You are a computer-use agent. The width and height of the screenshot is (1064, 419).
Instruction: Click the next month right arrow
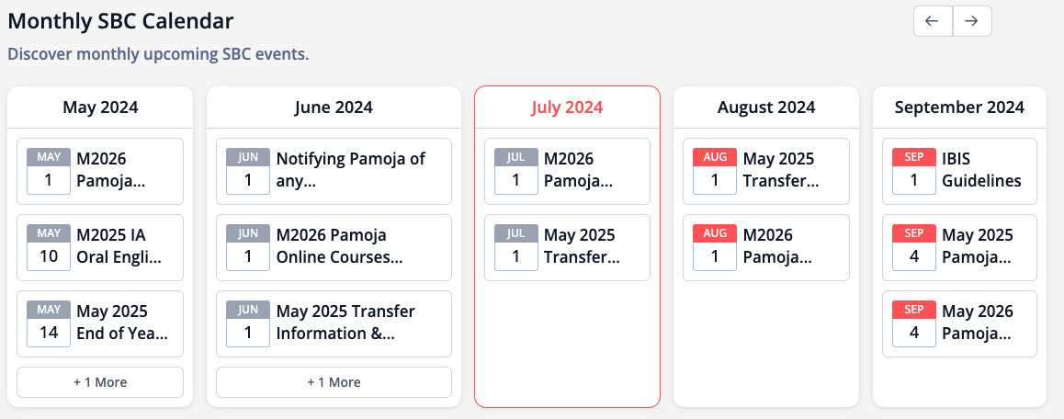[972, 21]
